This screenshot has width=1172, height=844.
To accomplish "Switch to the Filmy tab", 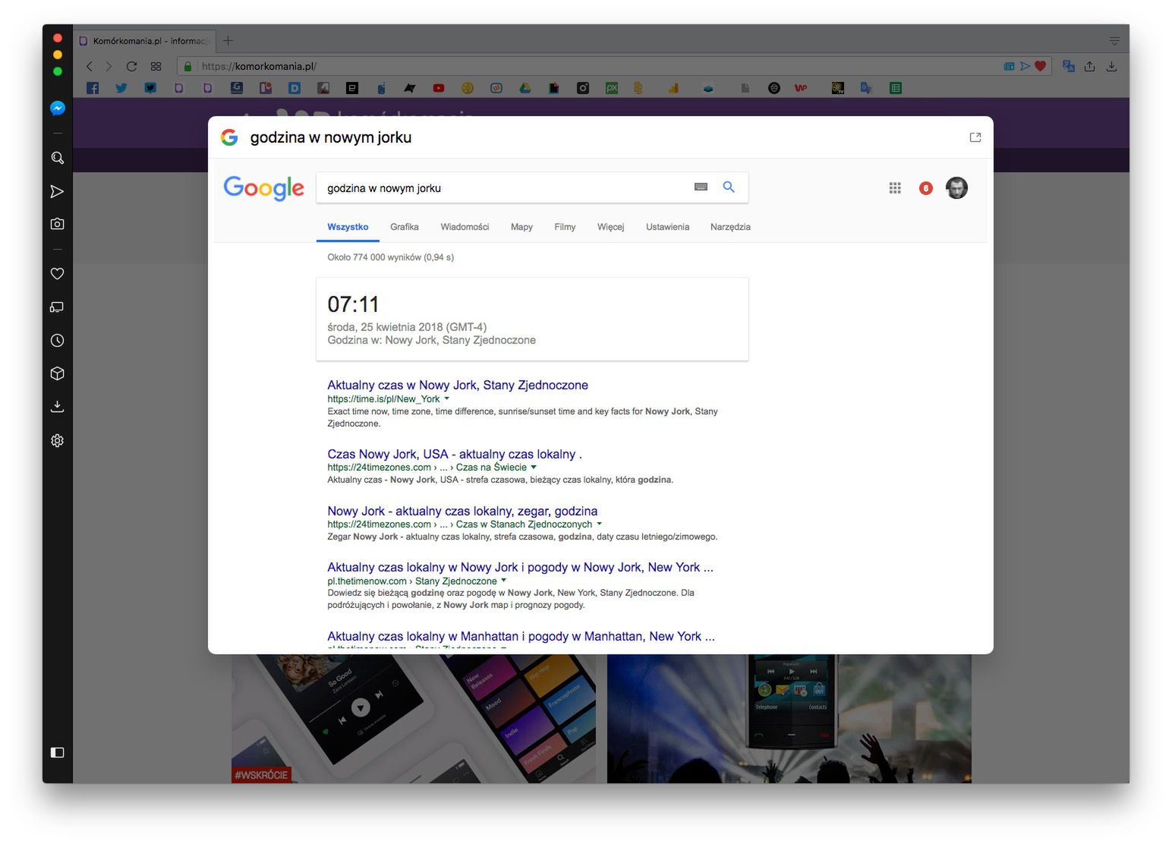I will click(565, 227).
